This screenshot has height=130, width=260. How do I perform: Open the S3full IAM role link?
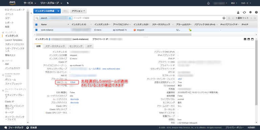click(73, 82)
